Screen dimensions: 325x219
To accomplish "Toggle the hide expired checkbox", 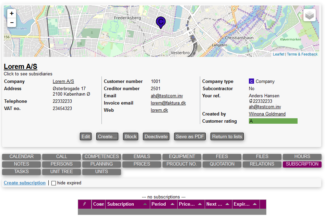I will pos(53,183).
